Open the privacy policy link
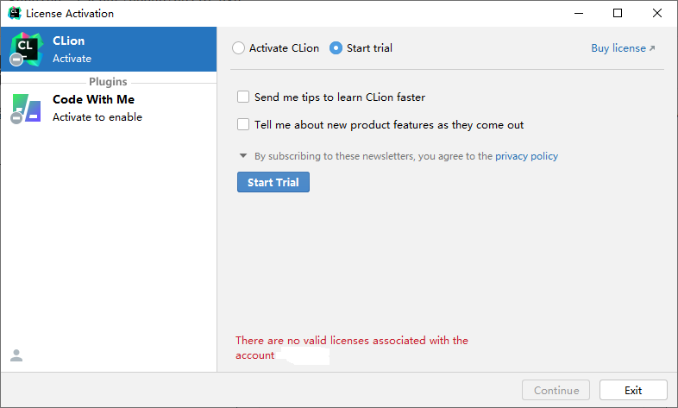 [x=527, y=156]
